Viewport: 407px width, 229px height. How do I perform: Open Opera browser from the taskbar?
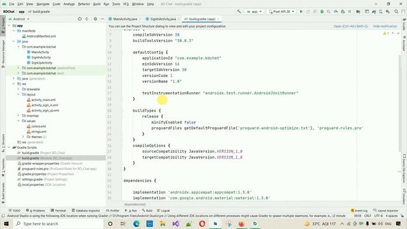(x=202, y=223)
